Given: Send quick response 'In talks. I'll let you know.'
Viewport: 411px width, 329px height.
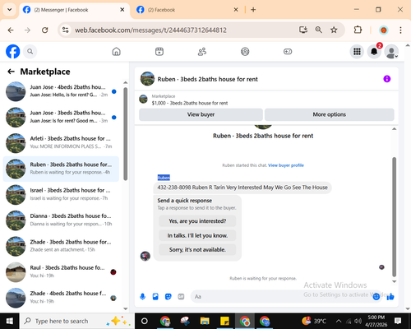Looking at the screenshot, I should [197, 235].
